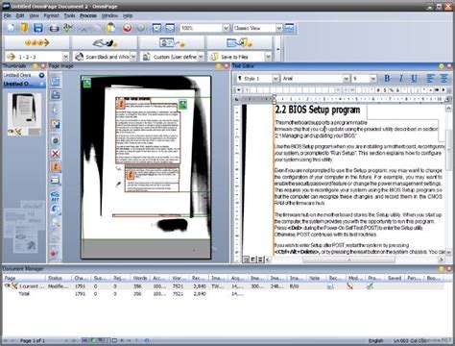The image size is (455, 346).
Task: Toggle Bold formatting in Text Editor
Action: [387, 79]
